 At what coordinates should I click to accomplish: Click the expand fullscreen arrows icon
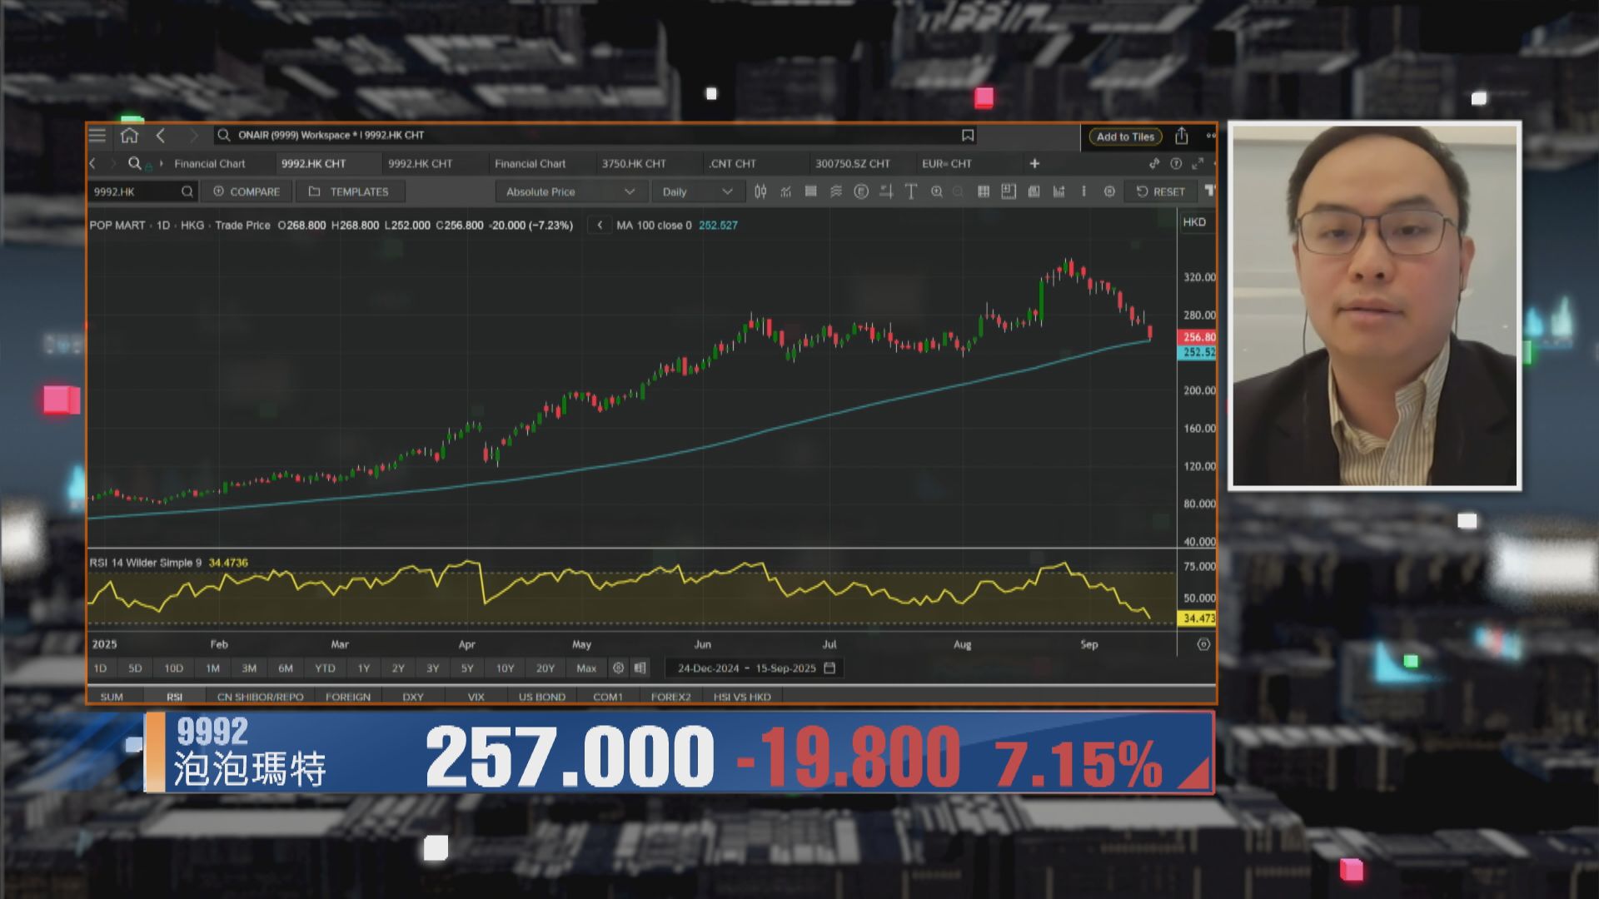click(x=1198, y=164)
